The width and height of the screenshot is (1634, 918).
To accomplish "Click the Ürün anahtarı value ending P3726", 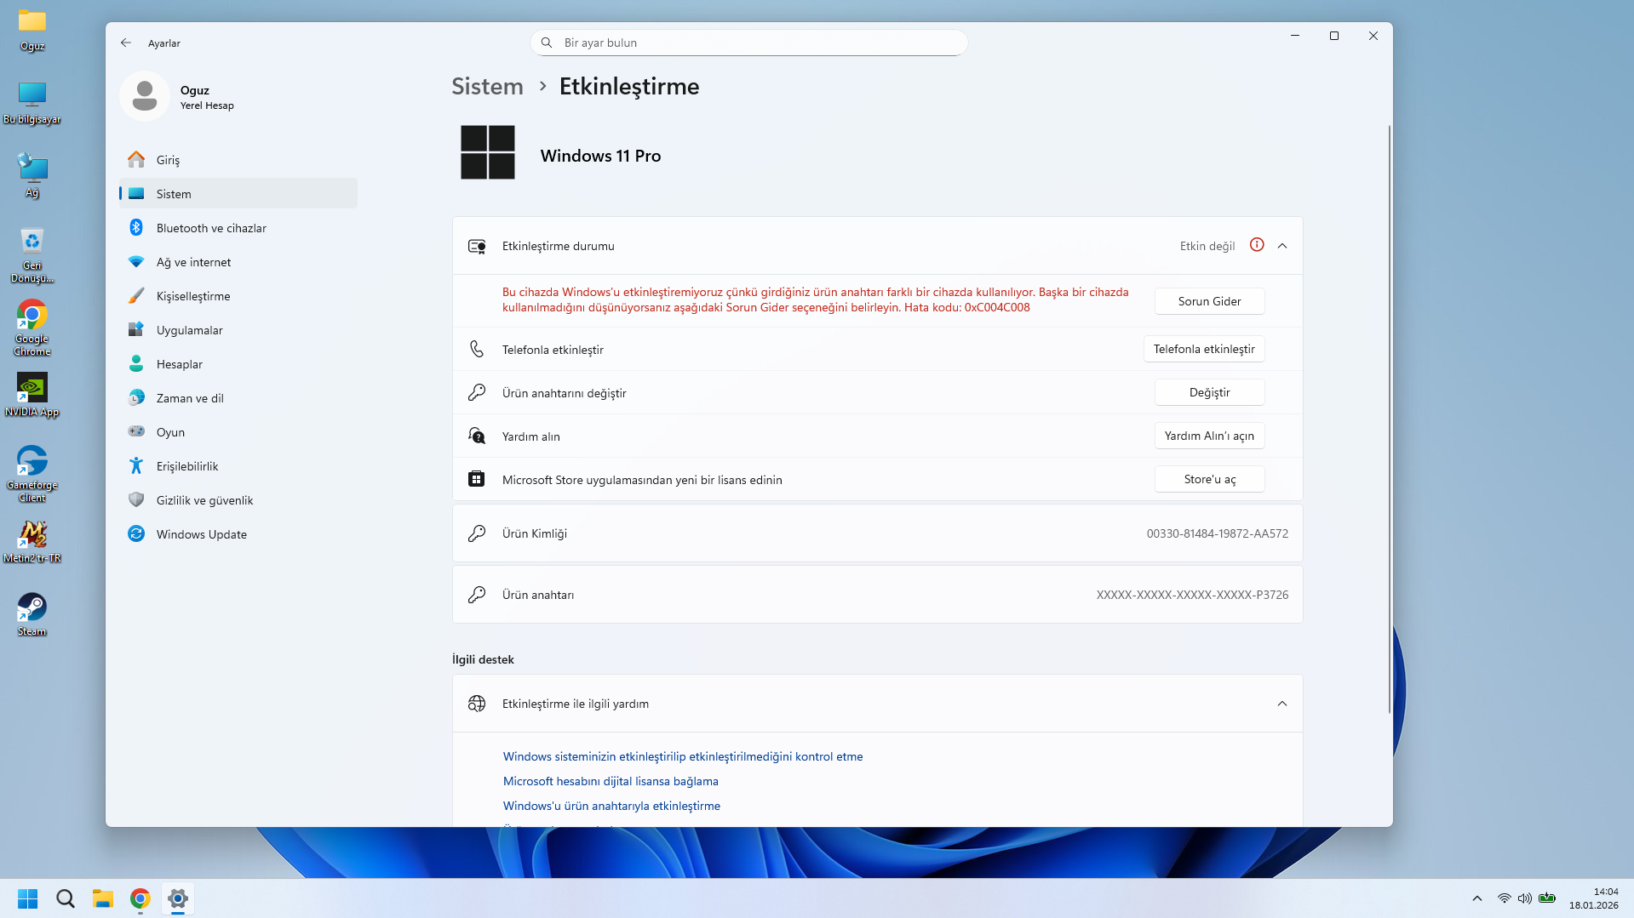I will (1192, 595).
